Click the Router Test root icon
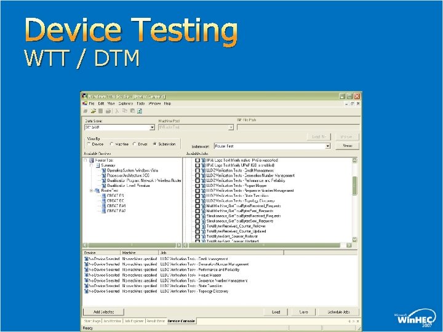Screen dimensions: 443x332 coord(91,160)
